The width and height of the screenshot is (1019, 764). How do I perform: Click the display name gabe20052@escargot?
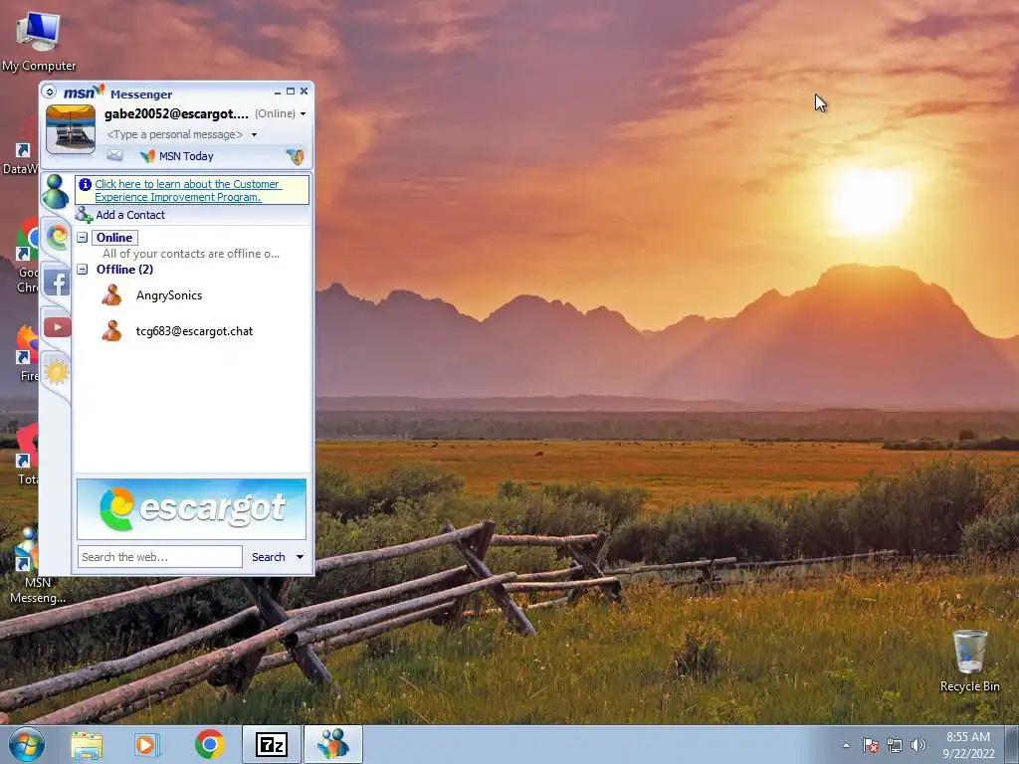click(176, 113)
